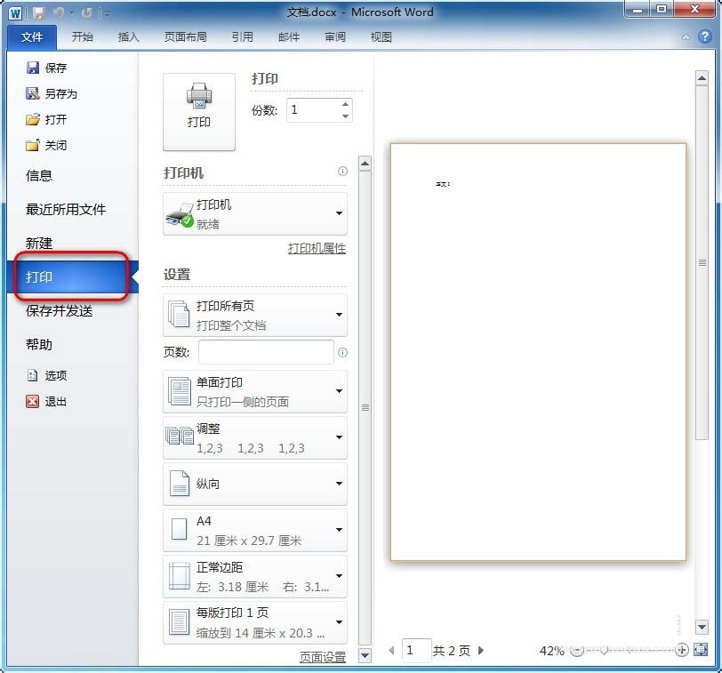The width and height of the screenshot is (722, 673).
Task: Click the current page number field
Action: pos(416,651)
